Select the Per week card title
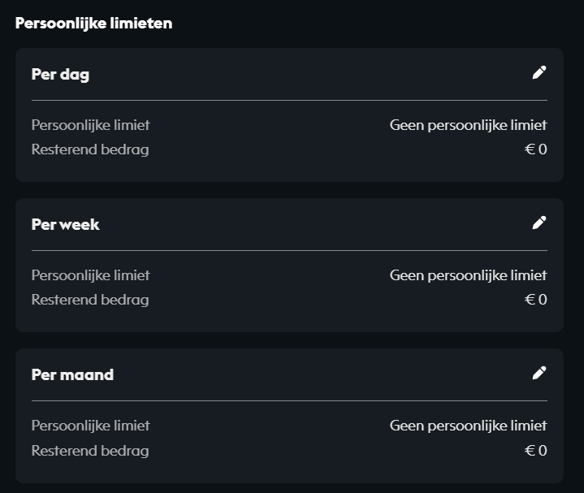Screen dimensions: 584x493 (65, 225)
